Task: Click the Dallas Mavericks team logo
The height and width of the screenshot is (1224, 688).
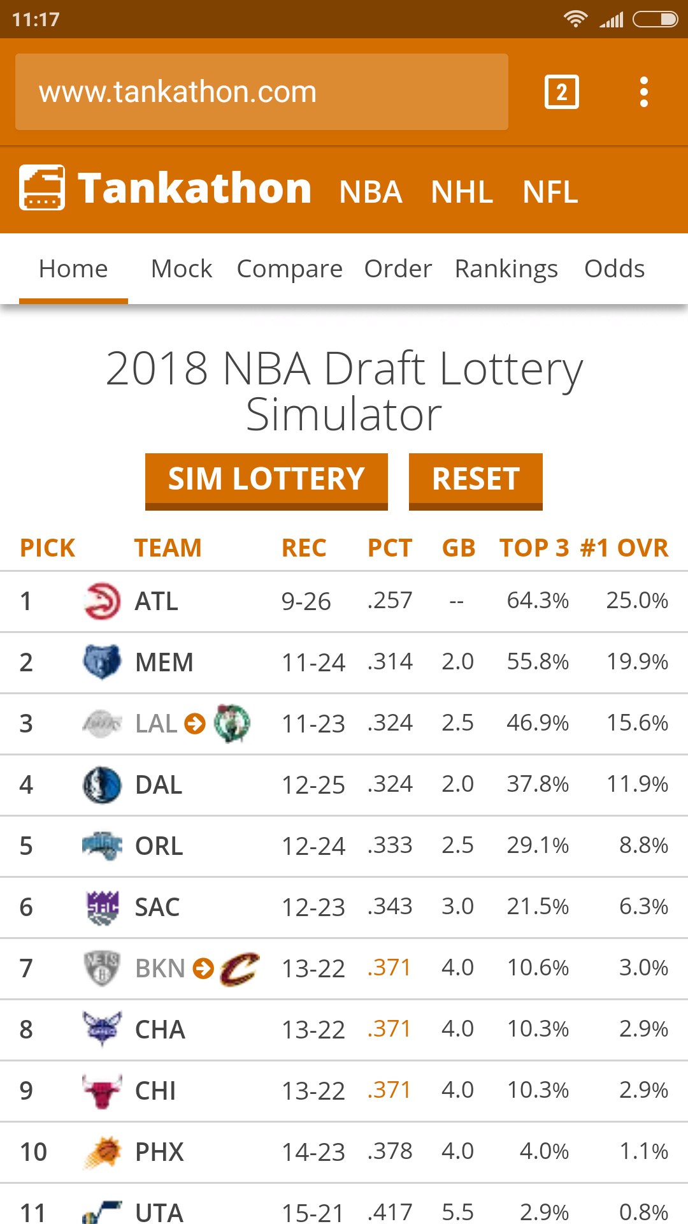Action: [102, 785]
